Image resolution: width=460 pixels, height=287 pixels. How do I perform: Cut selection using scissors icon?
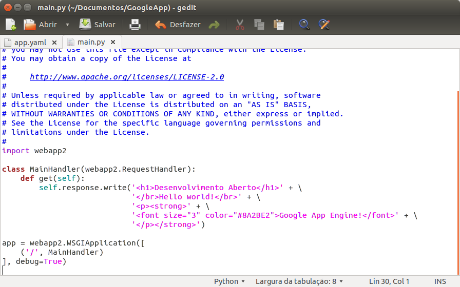pos(240,25)
